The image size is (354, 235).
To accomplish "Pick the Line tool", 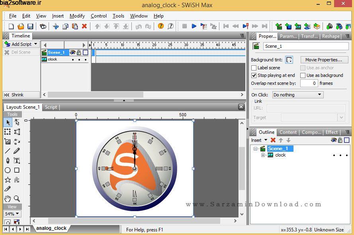I will (x=7, y=151).
